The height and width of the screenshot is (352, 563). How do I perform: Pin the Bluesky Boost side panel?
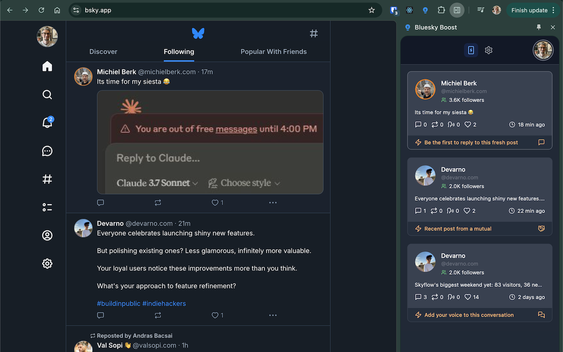click(539, 27)
